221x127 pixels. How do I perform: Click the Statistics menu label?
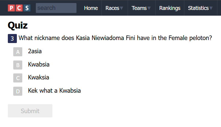[x=198, y=8]
